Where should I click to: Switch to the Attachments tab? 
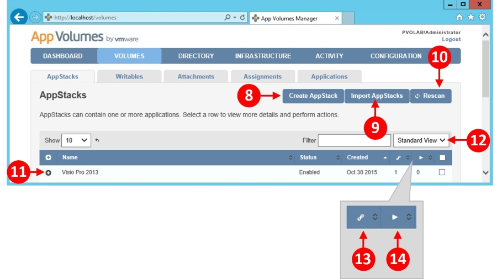coord(196,76)
